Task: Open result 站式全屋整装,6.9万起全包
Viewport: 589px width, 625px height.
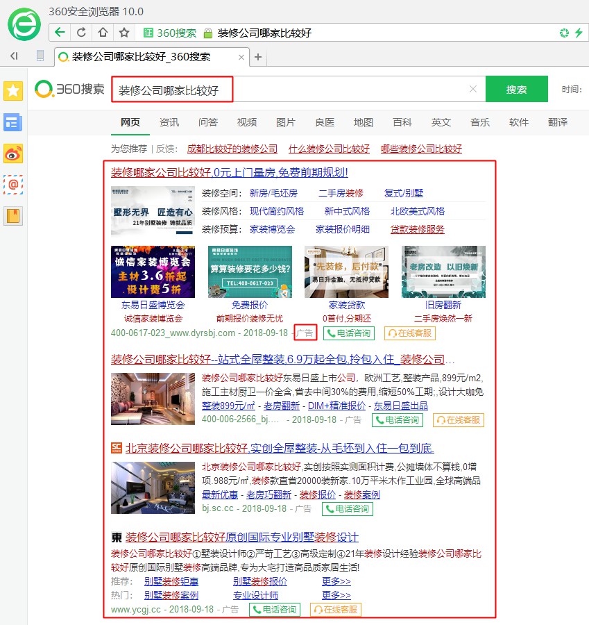Action: click(x=283, y=360)
